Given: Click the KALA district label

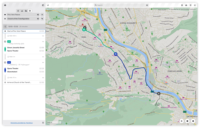Looking at the screenshot, I should pos(140,79).
